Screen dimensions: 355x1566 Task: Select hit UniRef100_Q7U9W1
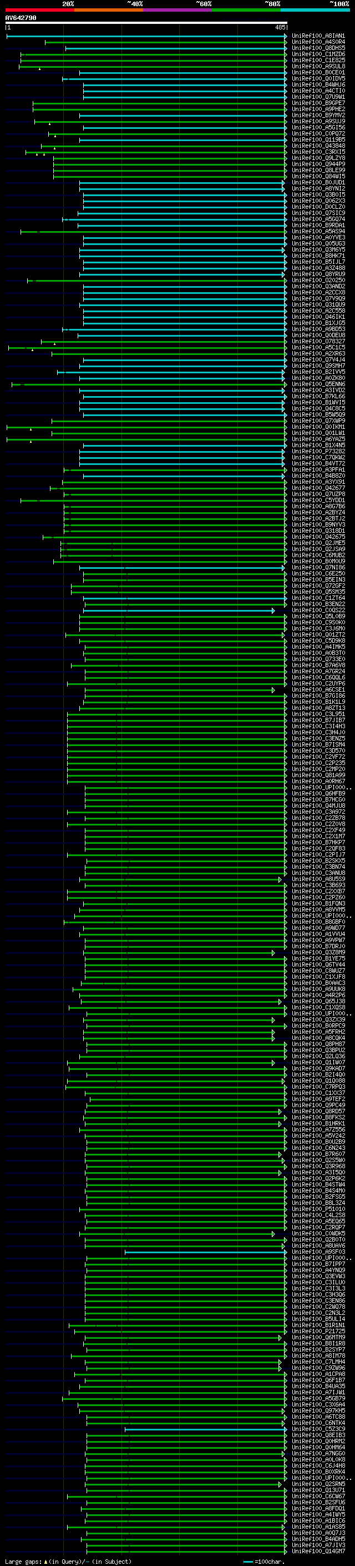coord(318,97)
